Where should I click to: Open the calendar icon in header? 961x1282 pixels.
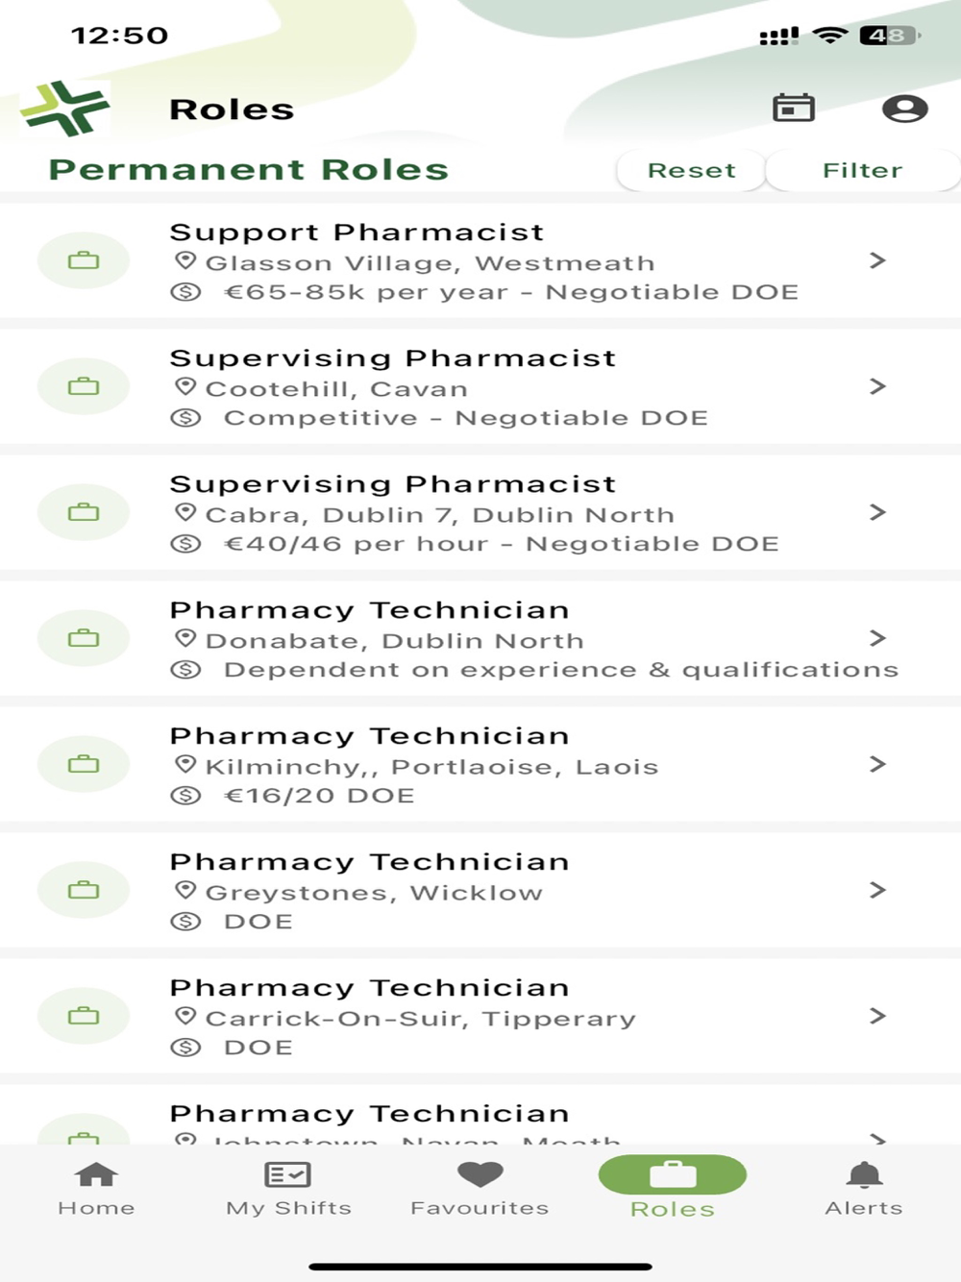(x=793, y=108)
